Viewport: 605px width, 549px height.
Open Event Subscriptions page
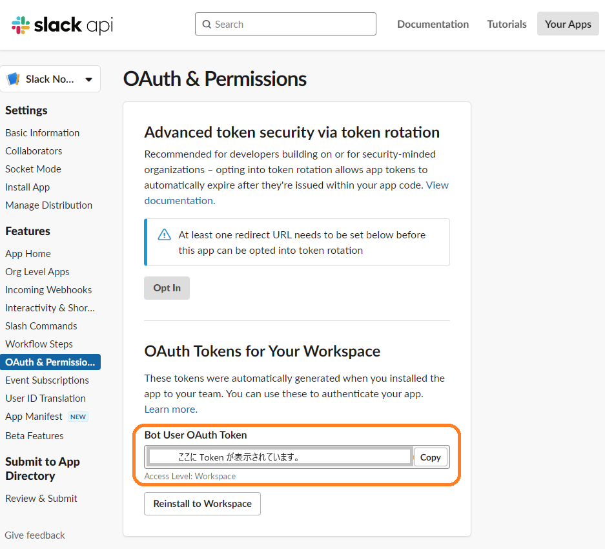[x=47, y=380]
